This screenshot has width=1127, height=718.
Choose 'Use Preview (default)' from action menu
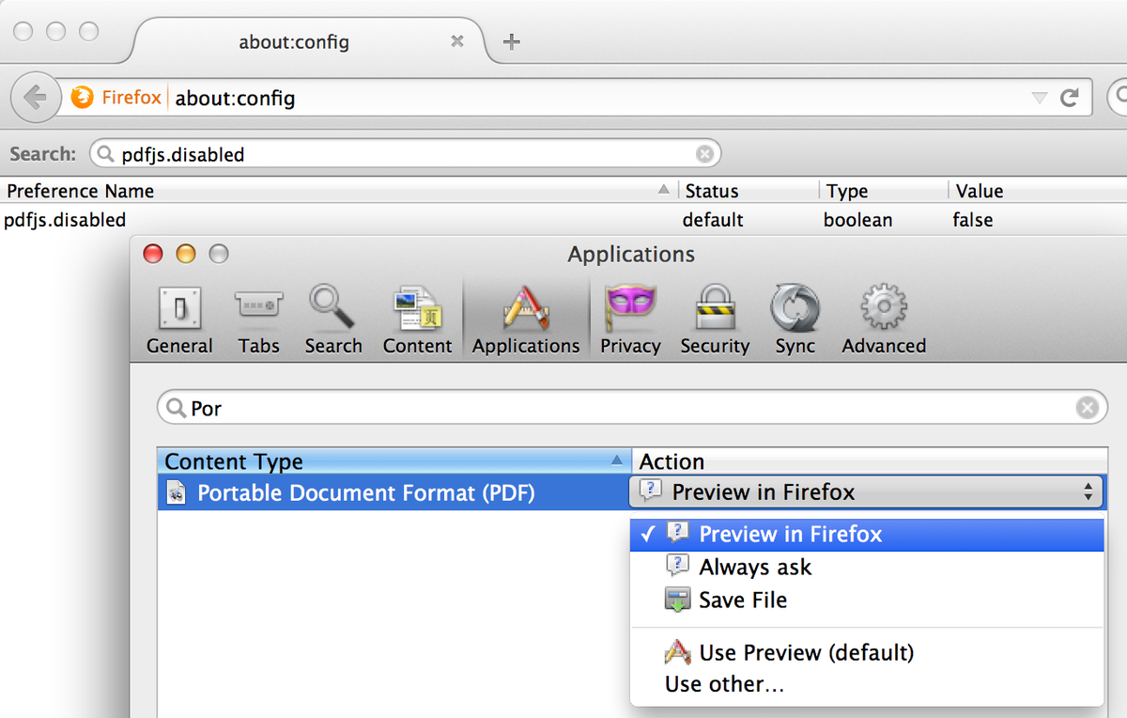click(x=867, y=651)
